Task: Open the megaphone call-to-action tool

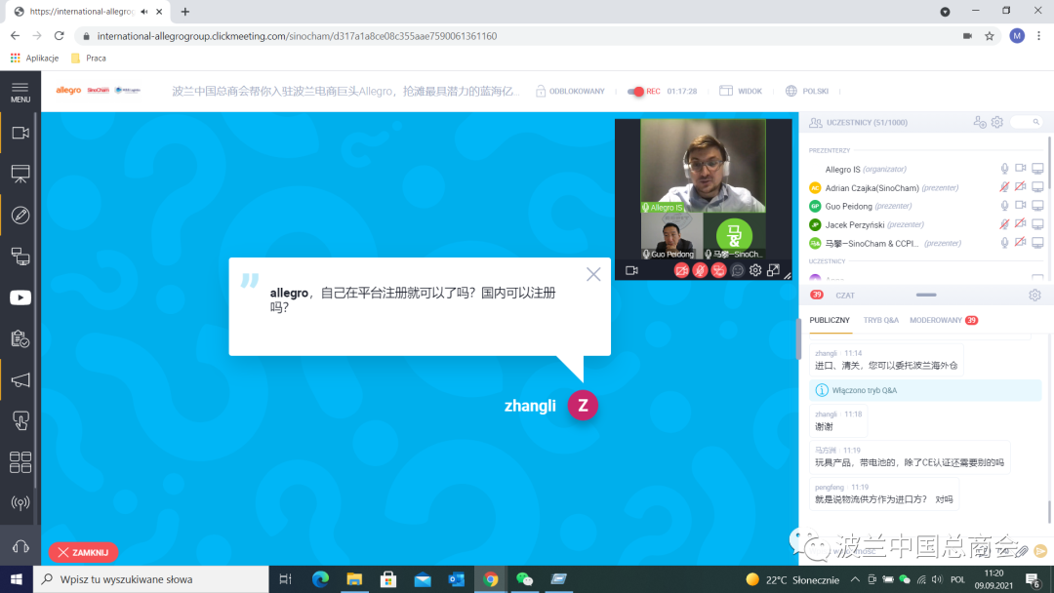Action: [20, 379]
